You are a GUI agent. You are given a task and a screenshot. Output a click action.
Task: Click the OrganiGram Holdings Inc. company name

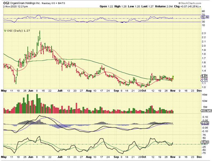[25, 3]
